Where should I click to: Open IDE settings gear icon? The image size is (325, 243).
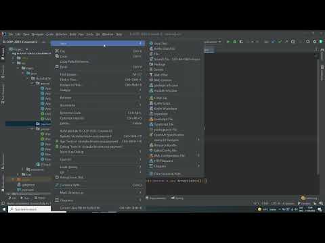(x=315, y=42)
